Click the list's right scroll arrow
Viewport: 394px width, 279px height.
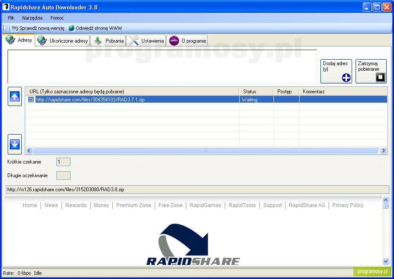point(383,150)
